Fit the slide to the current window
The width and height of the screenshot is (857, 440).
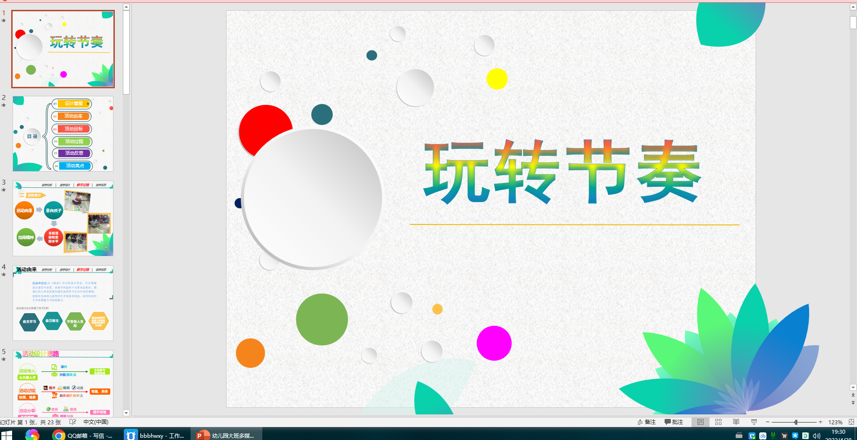pos(852,422)
